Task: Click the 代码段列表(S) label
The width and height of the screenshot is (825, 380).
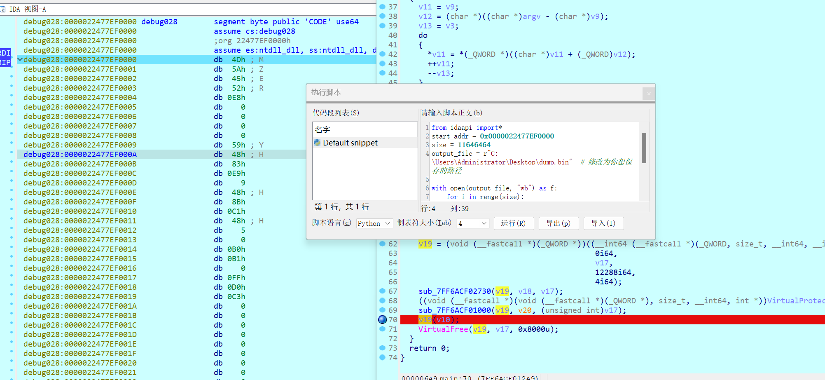Action: click(336, 113)
